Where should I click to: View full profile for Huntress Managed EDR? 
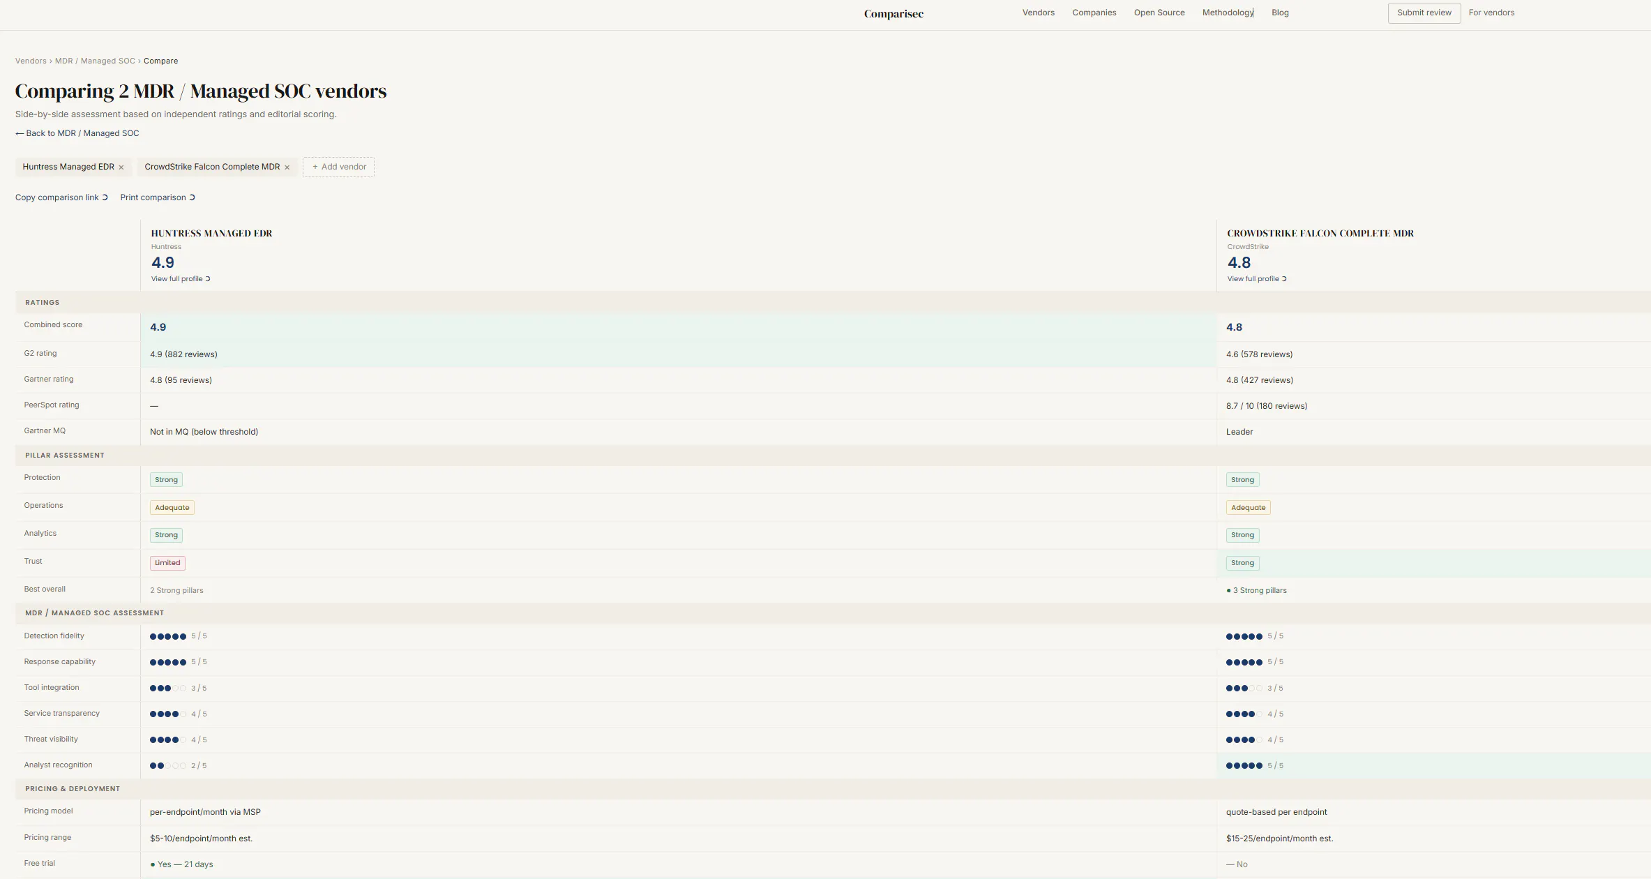[181, 279]
